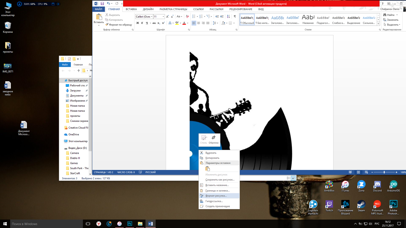Justify text alignment
406x228 pixels.
coord(208,23)
